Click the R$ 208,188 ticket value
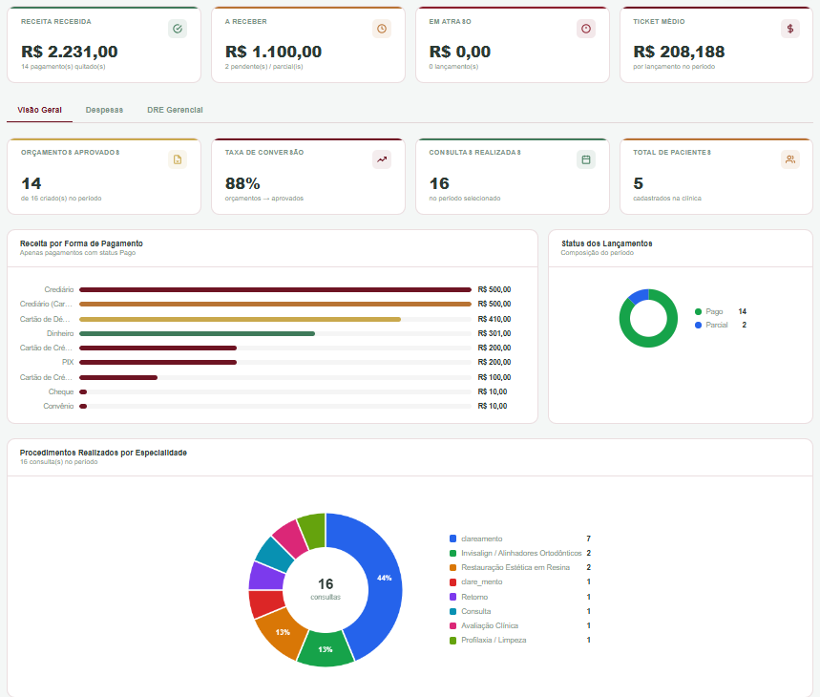The height and width of the screenshot is (697, 820). click(679, 52)
